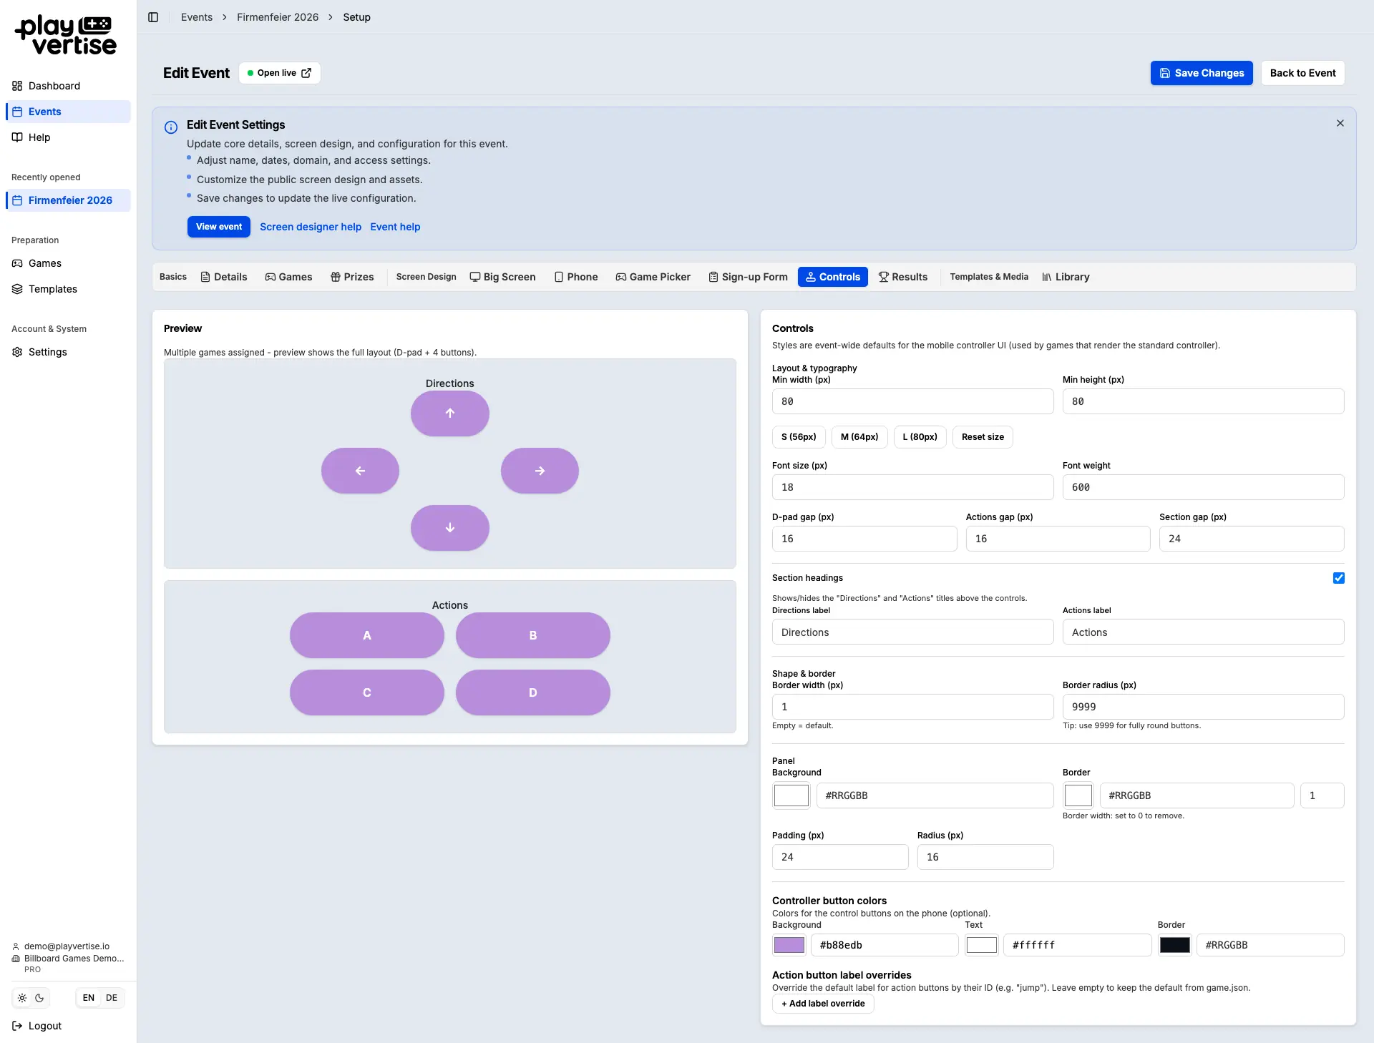Viewport: 1374px width, 1043px height.
Task: Click Save Changes button
Action: [x=1202, y=73]
